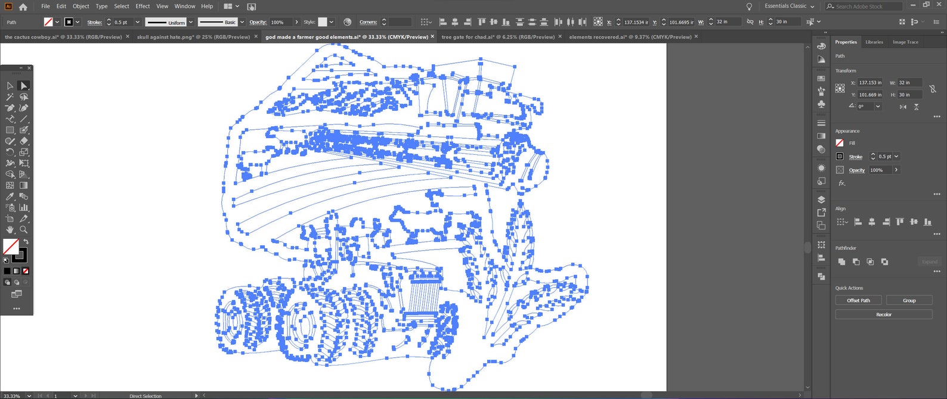Screen dimensions: 947x399
Task: Swap fill and stroke colors
Action: [x=26, y=242]
